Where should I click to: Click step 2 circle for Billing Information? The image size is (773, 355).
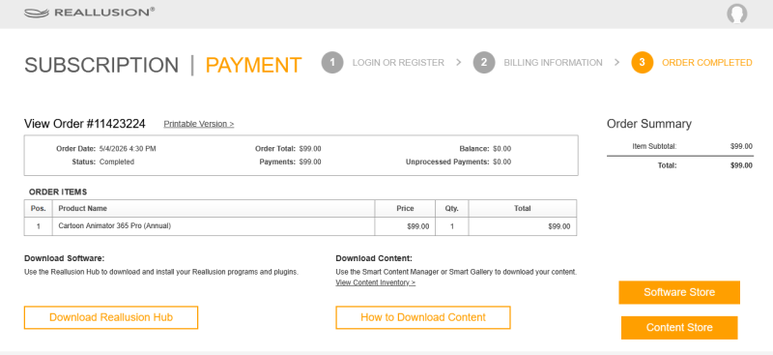484,63
